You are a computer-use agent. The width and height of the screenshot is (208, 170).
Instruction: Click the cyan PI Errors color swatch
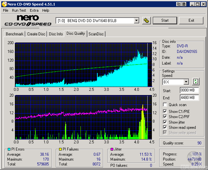point(9,150)
